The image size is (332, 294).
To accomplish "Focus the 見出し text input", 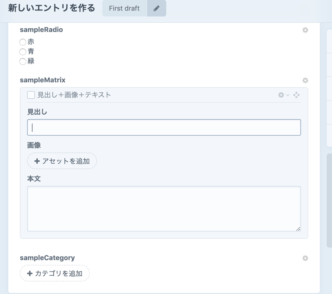I will (x=164, y=127).
